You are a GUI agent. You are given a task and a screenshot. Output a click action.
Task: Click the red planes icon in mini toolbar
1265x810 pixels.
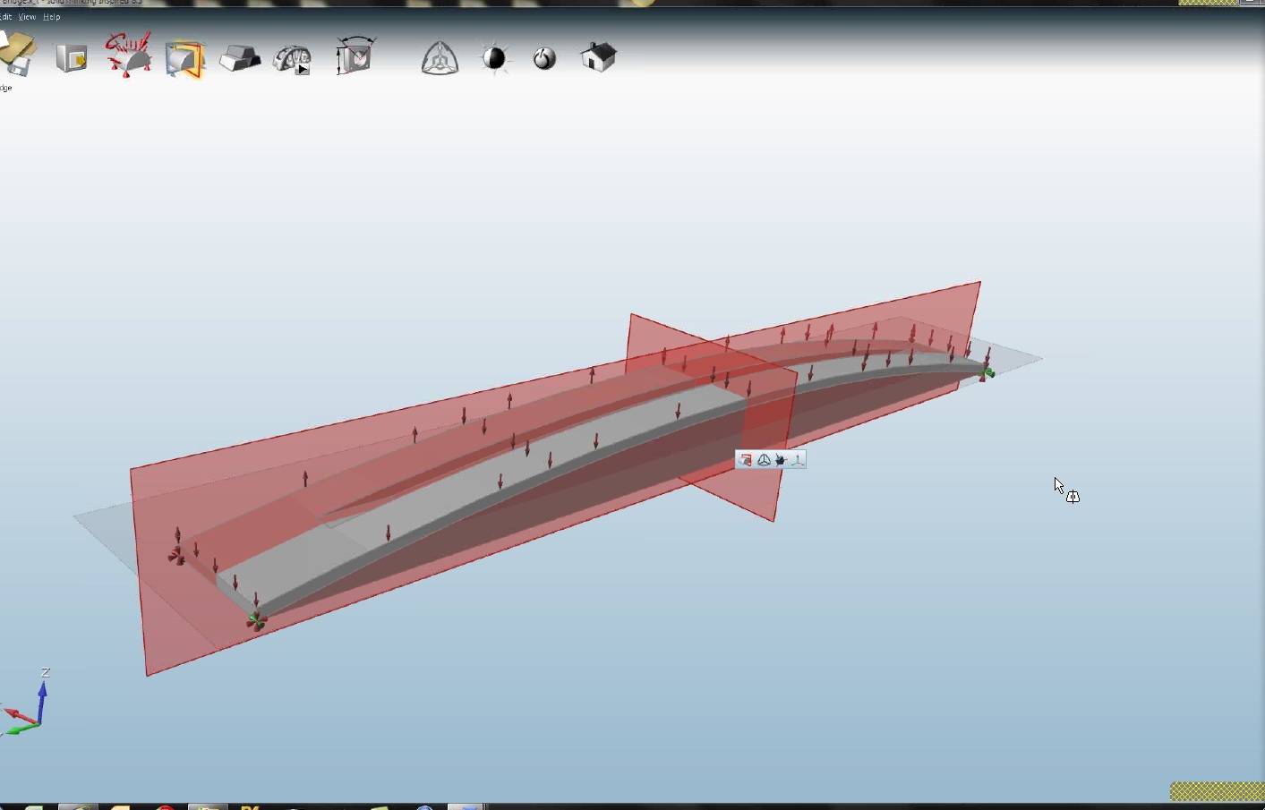pyautogui.click(x=745, y=460)
